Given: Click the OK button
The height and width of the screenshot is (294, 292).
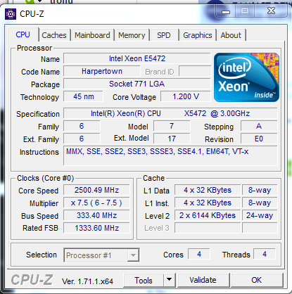Looking at the screenshot, I should click(x=257, y=280).
